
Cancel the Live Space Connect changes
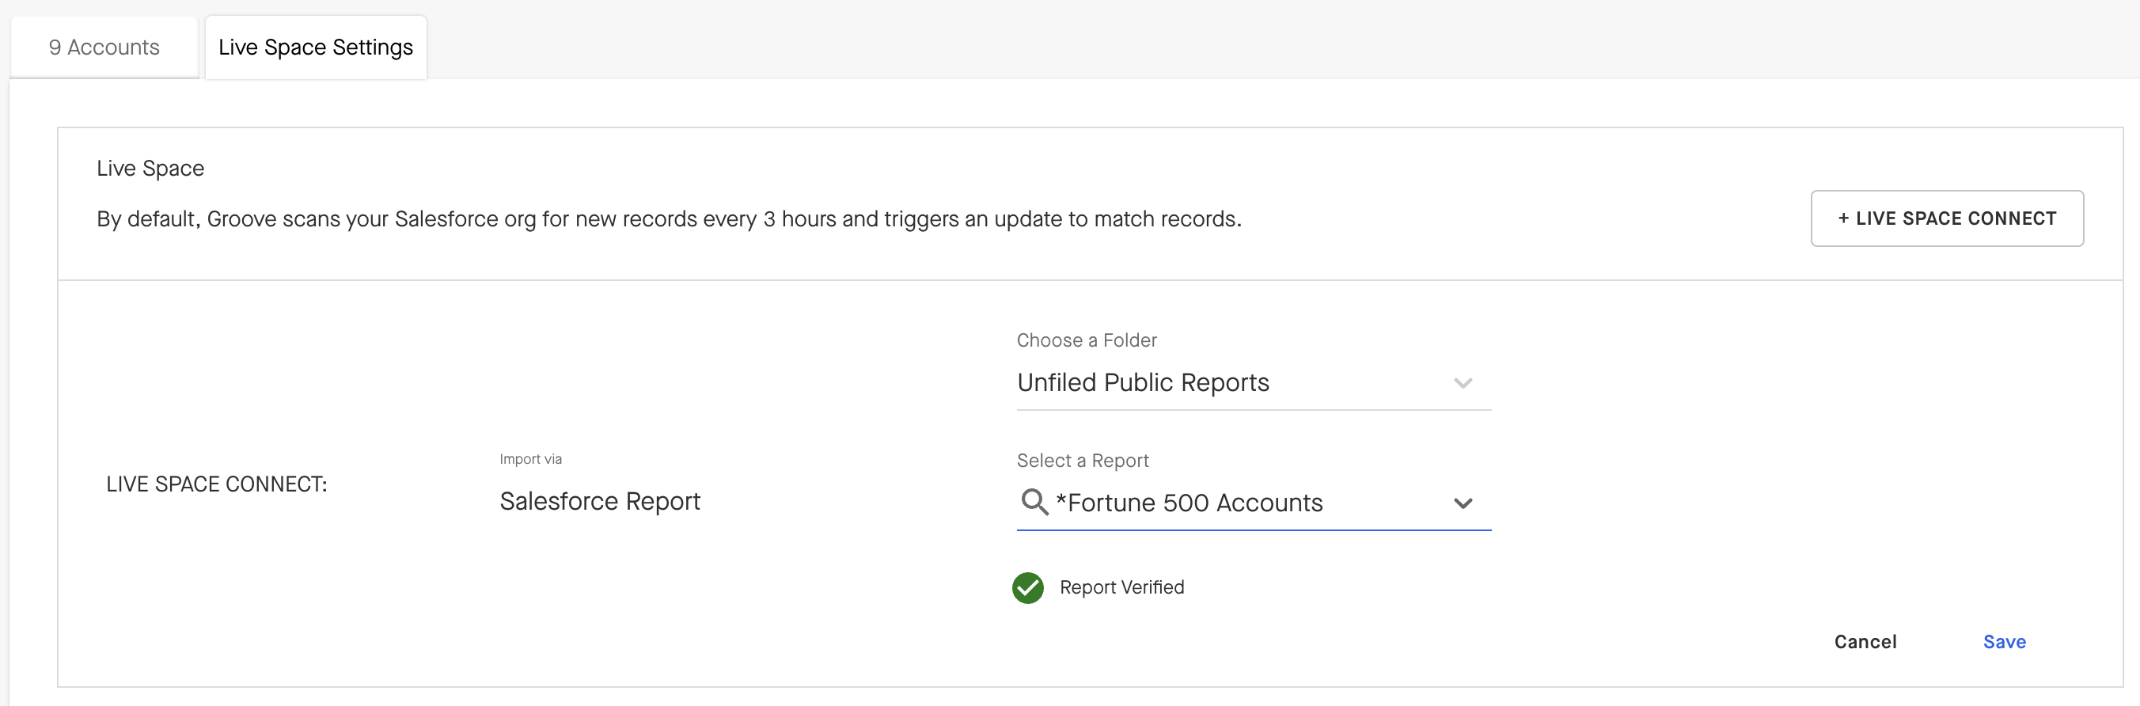pyautogui.click(x=1865, y=641)
